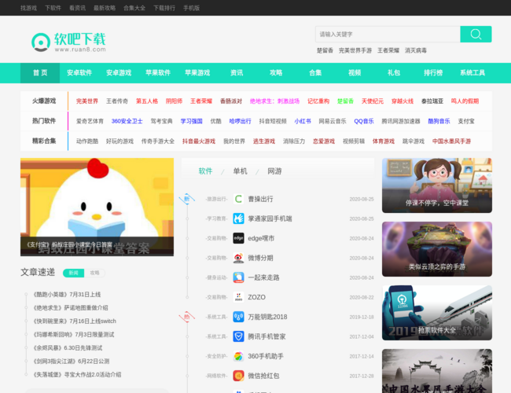This screenshot has width=511, height=393.
Task: Click the 安全防护 category tag
Action: (x=216, y=356)
